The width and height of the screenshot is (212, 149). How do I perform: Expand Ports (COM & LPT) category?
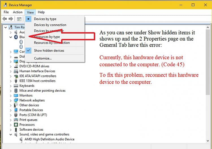(x=11, y=115)
